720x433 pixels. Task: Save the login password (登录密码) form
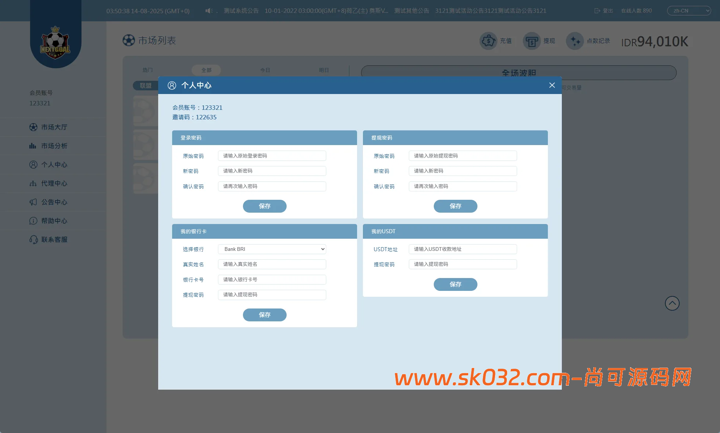tap(264, 206)
